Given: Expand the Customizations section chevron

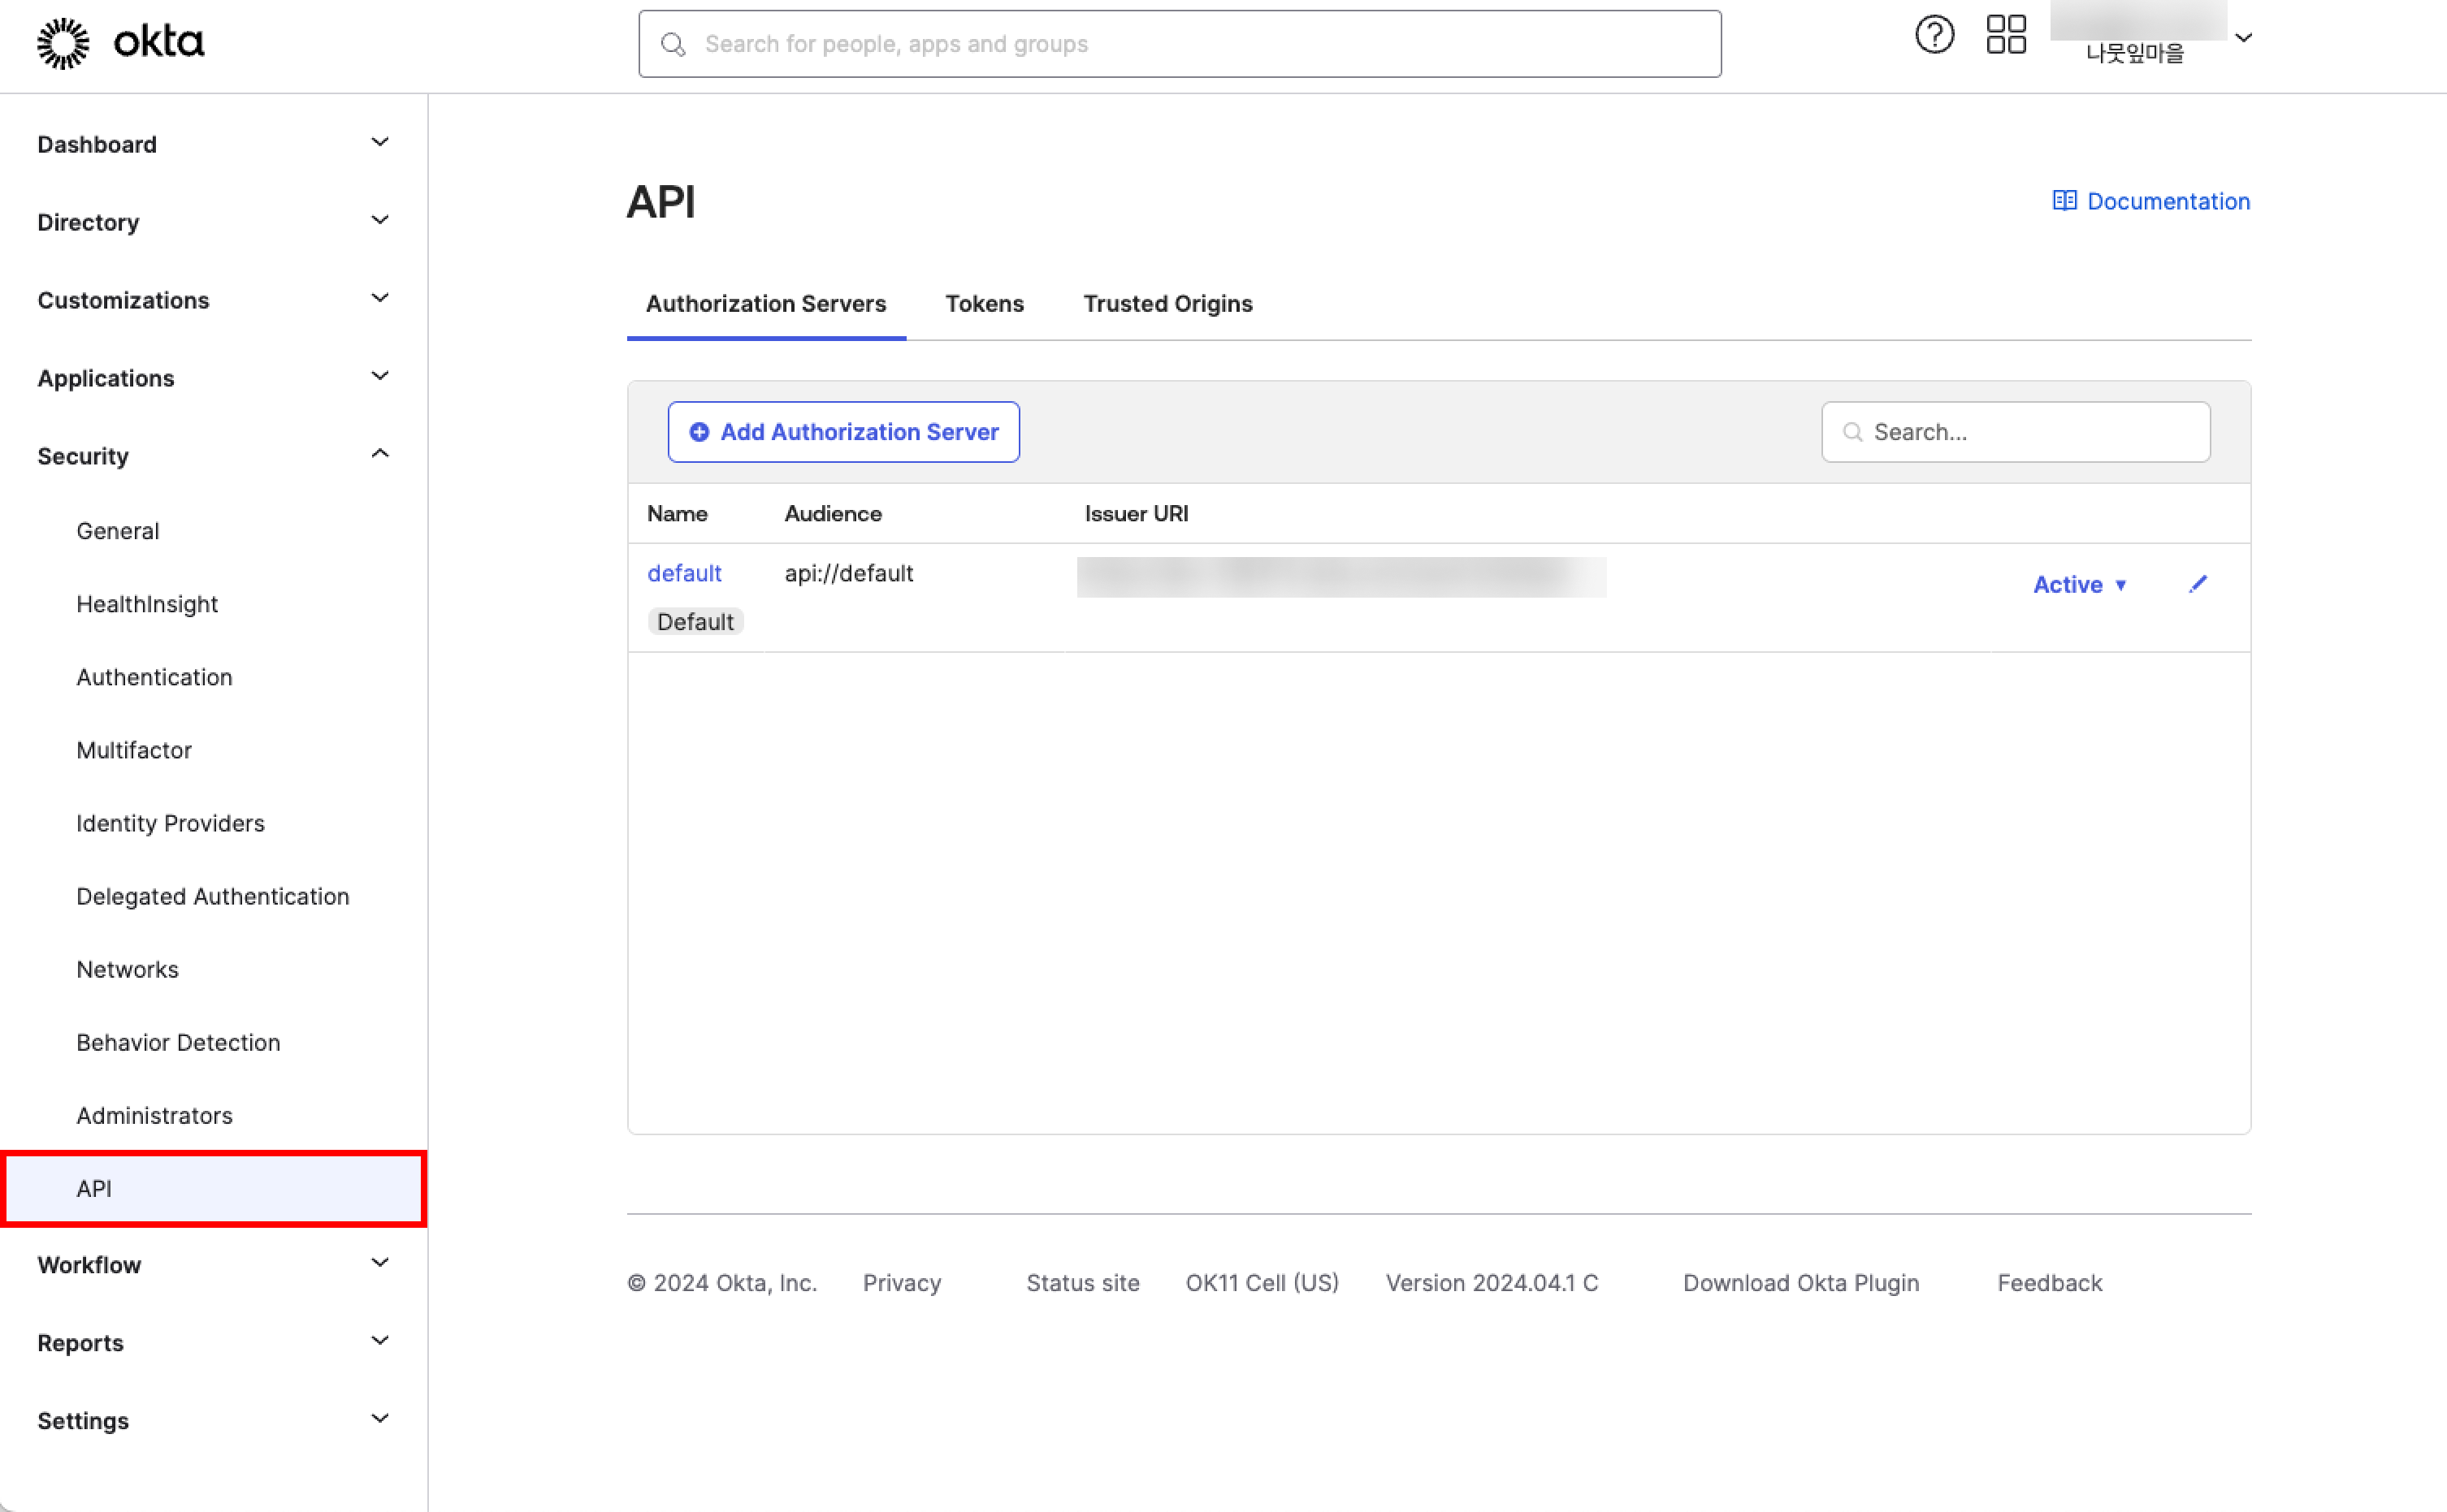Looking at the screenshot, I should click(x=380, y=298).
